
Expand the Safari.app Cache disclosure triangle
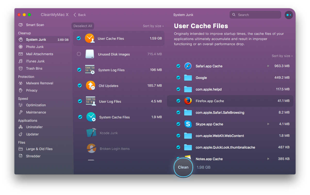(268, 66)
